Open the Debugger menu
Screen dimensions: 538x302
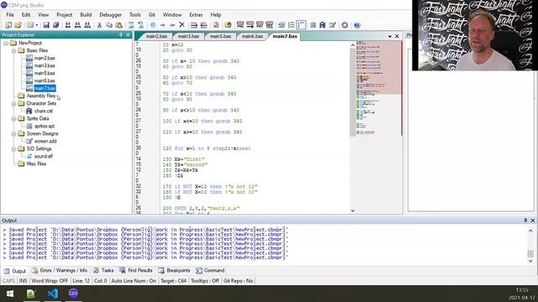(x=110, y=15)
